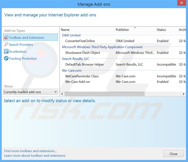Select Toolbars and Extensions add-on type
188x162 pixels.
(x=30, y=37)
